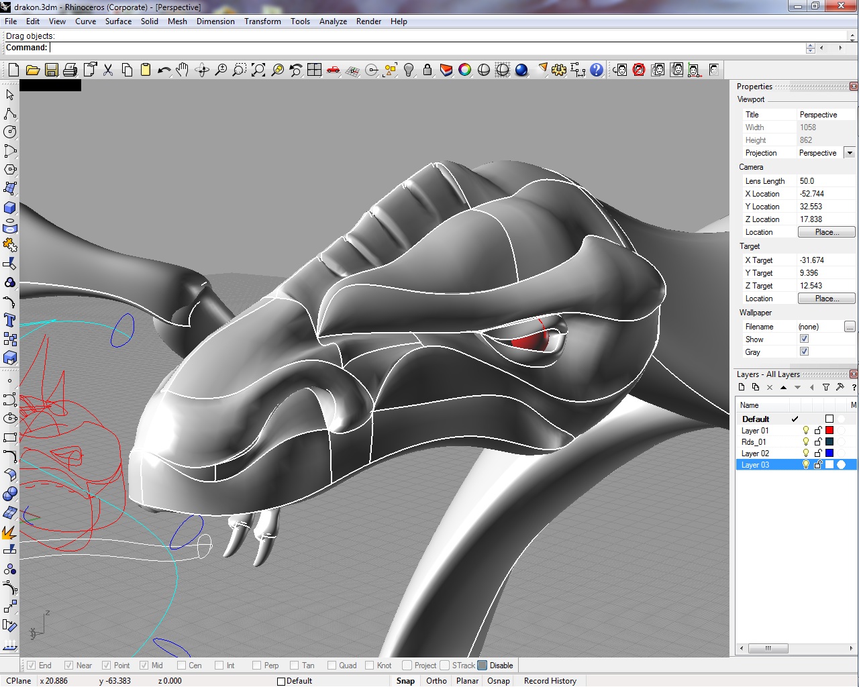This screenshot has height=687, width=859.
Task: Open the Analyze menu
Action: coord(333,21)
